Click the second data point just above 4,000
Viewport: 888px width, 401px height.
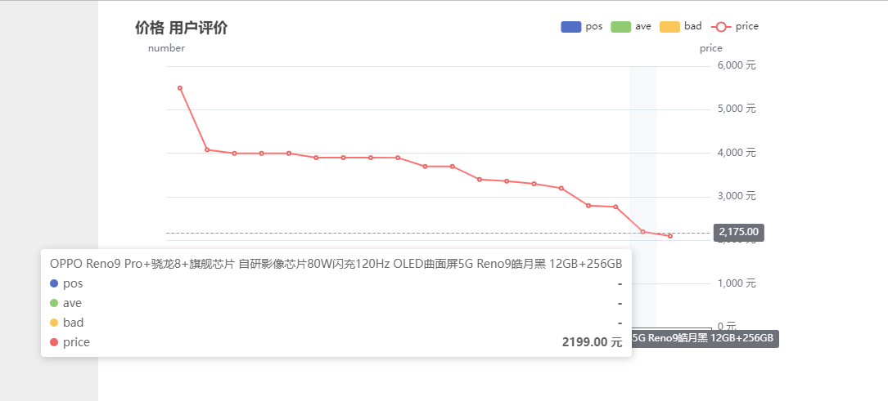(x=207, y=149)
